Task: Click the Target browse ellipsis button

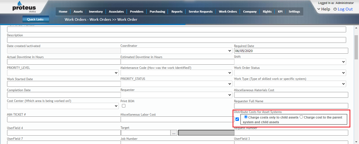Action: (174, 133)
